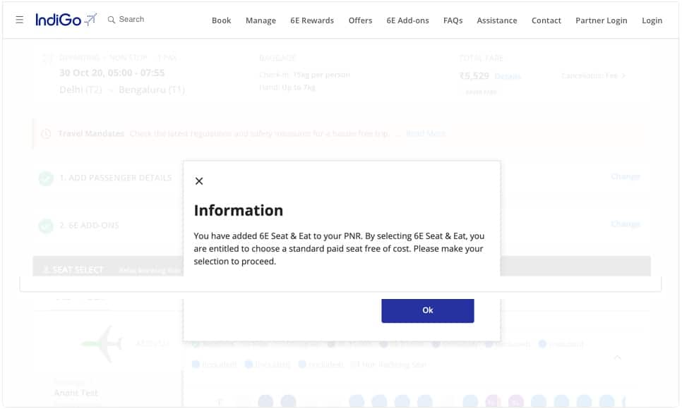Click the IndiGo logo

(66, 20)
